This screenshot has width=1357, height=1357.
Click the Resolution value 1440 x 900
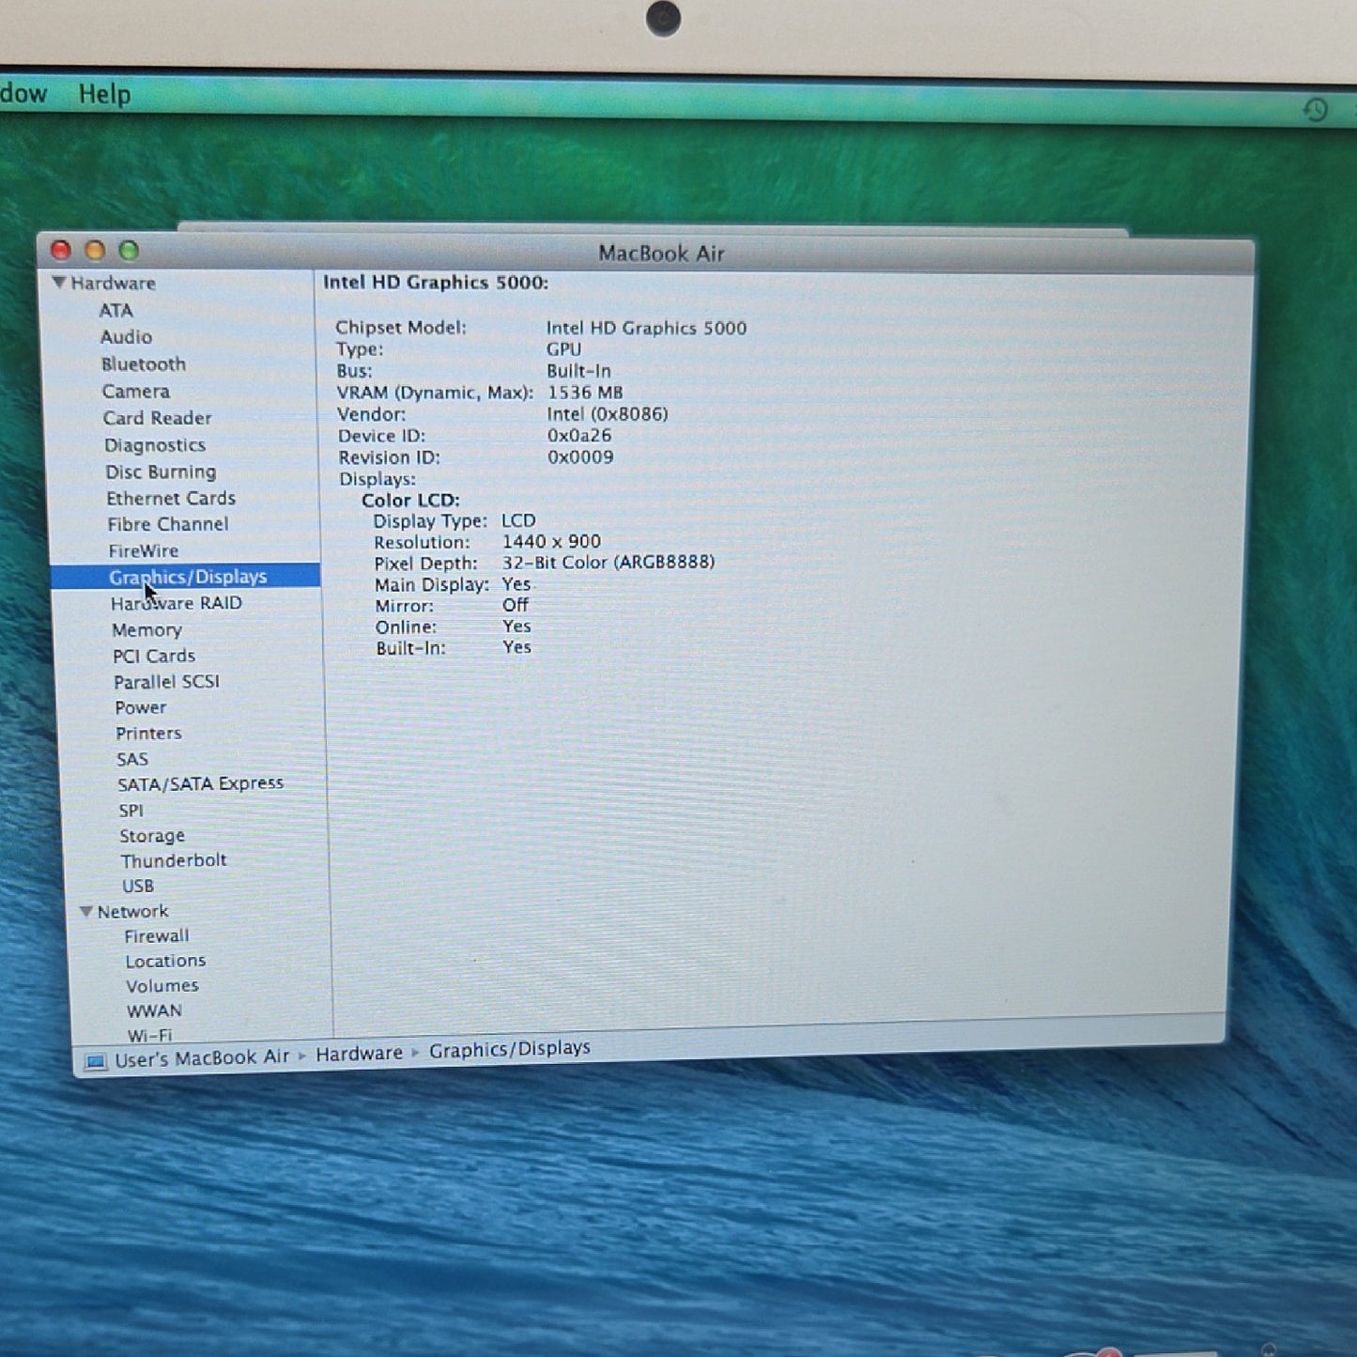point(551,542)
